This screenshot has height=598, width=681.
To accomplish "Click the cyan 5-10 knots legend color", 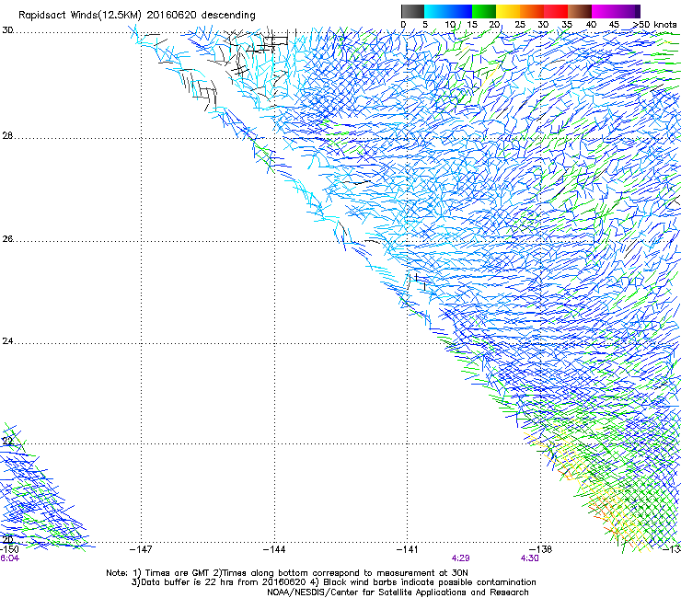I will click(x=436, y=11).
